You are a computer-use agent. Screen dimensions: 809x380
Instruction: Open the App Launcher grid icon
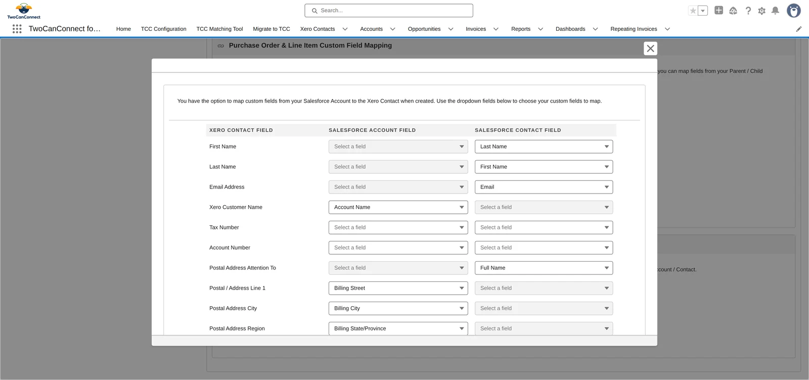[x=17, y=29]
